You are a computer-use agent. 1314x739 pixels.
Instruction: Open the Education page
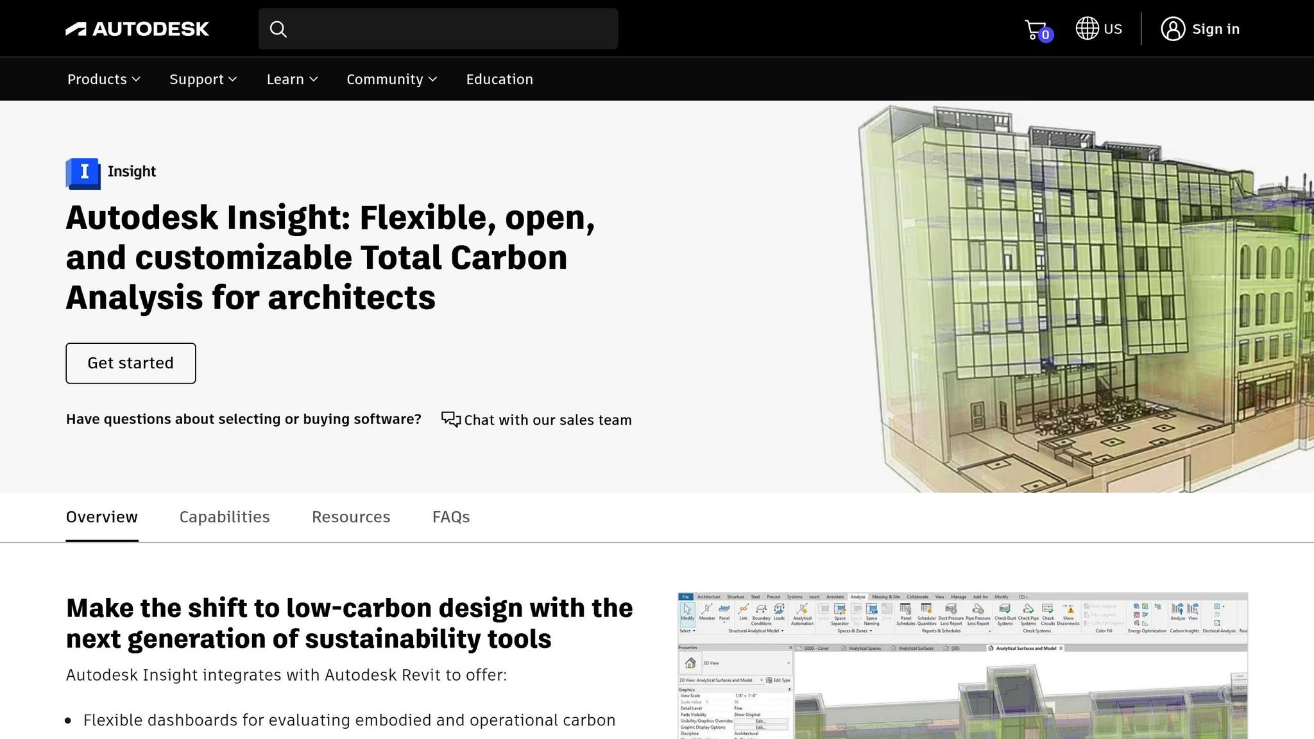(499, 79)
